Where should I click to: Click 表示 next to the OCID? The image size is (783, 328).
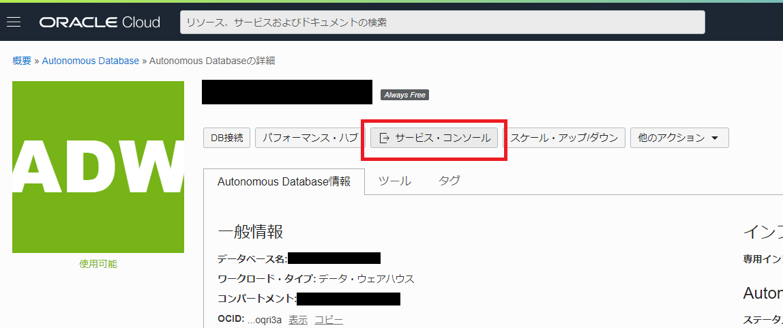coord(298,320)
